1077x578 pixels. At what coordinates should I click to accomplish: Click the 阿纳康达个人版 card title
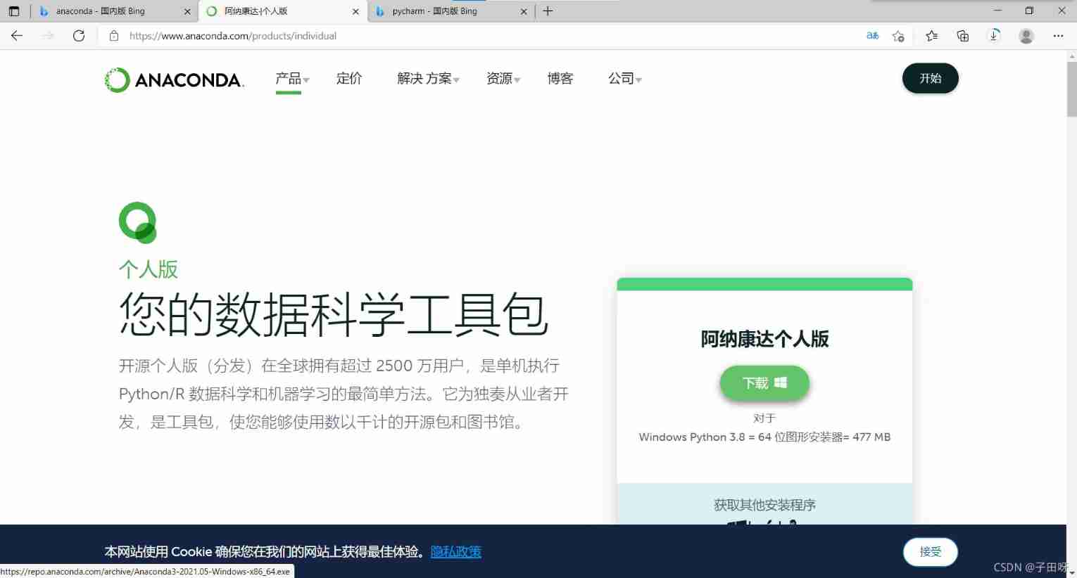coord(764,339)
